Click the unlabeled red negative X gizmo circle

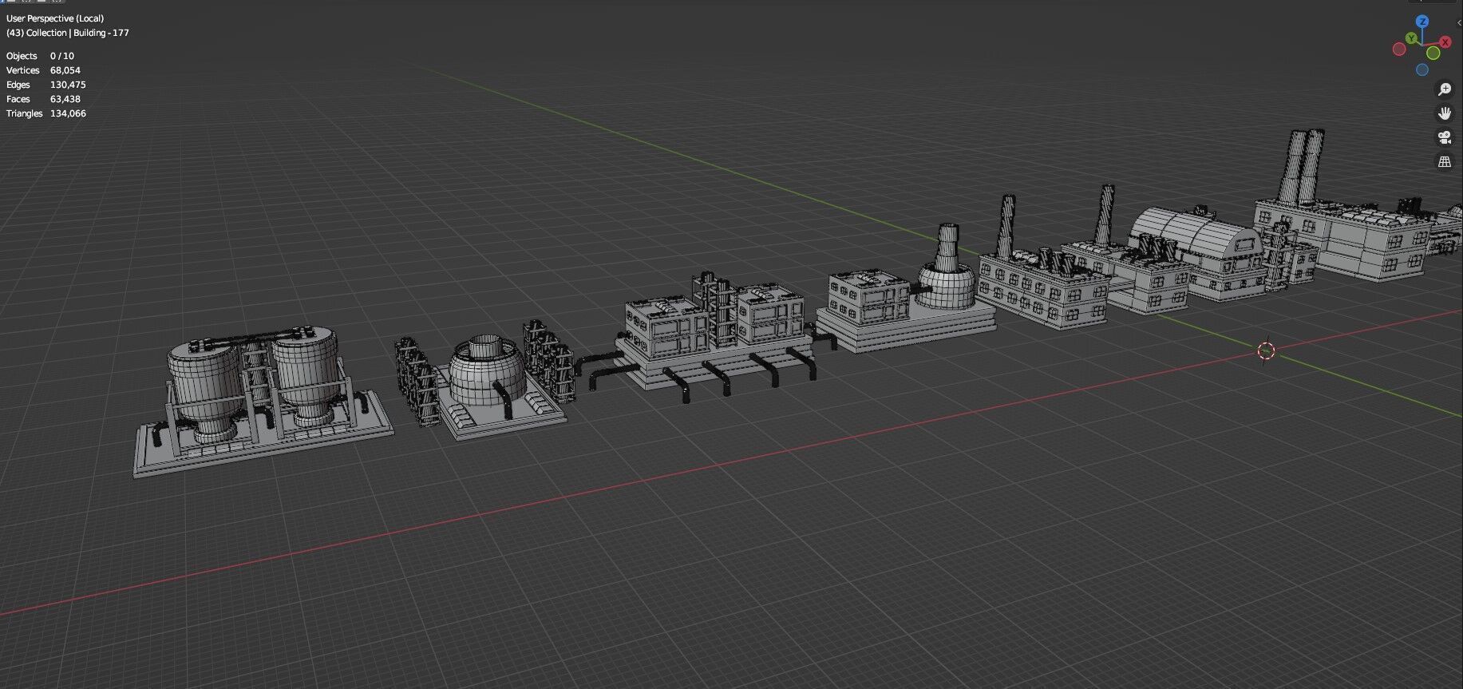click(x=1399, y=49)
